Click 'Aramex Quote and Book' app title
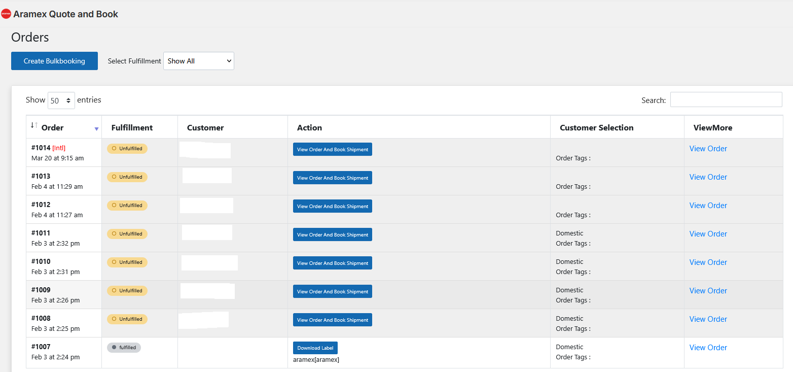This screenshot has height=372, width=793. 65,14
